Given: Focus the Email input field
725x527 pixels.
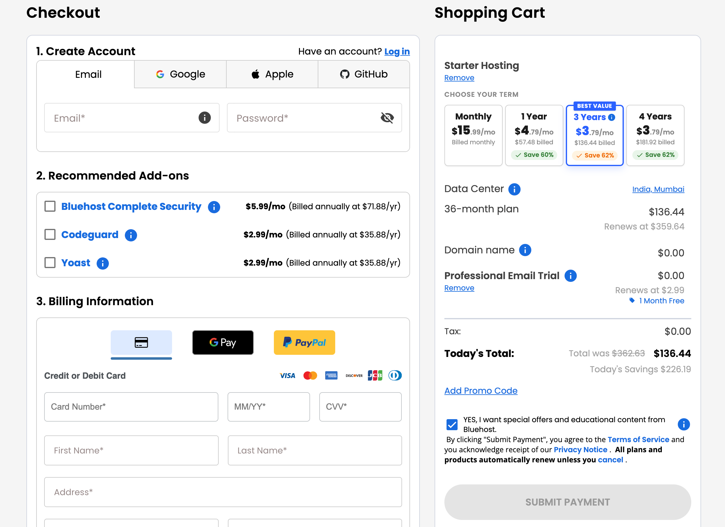Looking at the screenshot, I should pyautogui.click(x=132, y=118).
